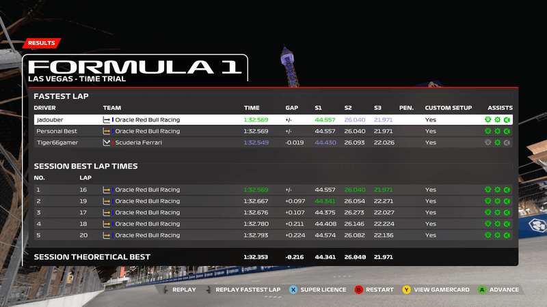Choose Restart session

(379, 289)
